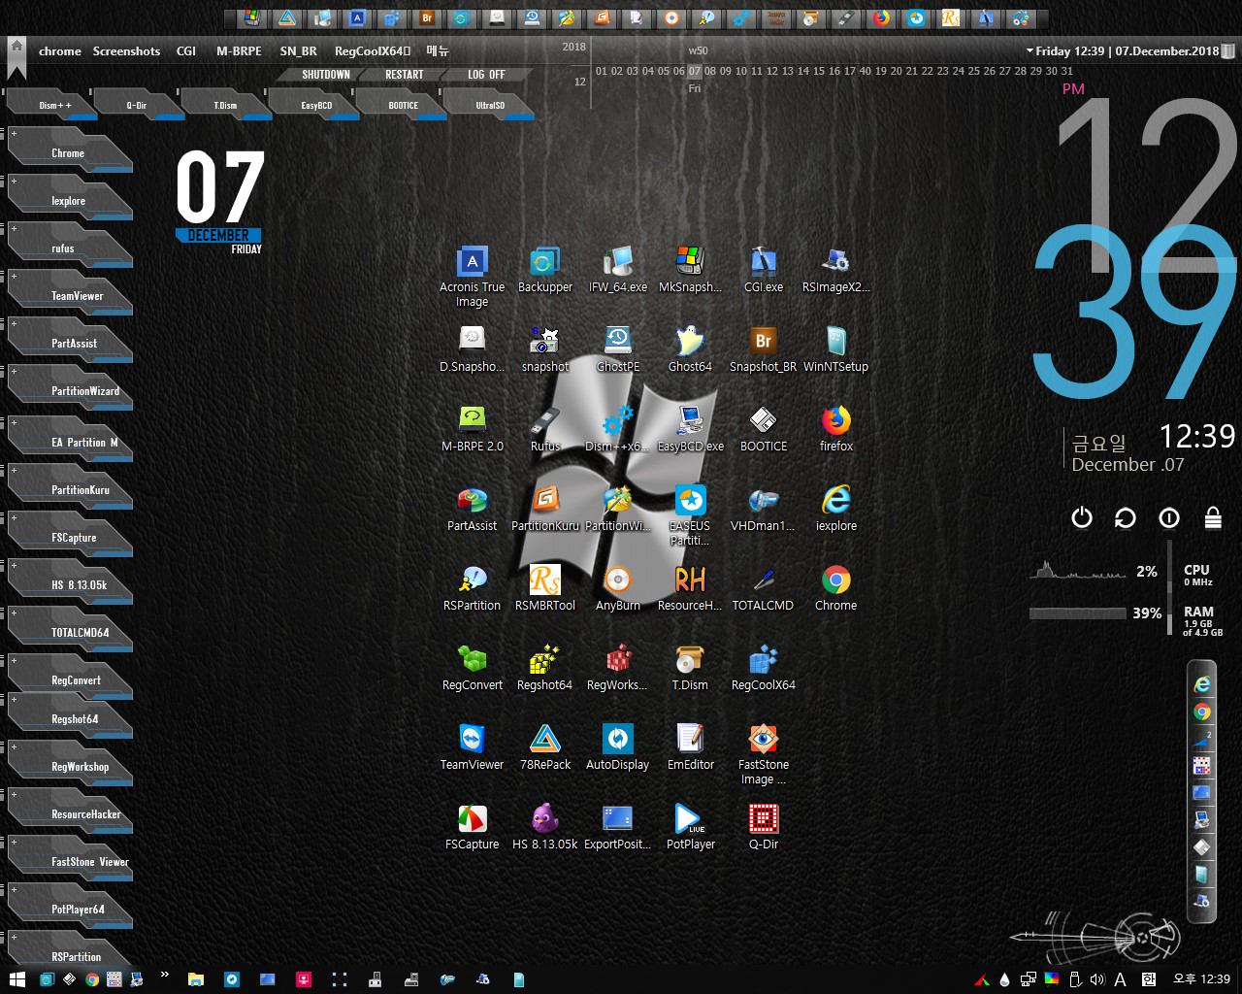Viewport: 1242px width, 994px height.
Task: Open the AnyBurn desktop shortcut
Action: (x=618, y=588)
